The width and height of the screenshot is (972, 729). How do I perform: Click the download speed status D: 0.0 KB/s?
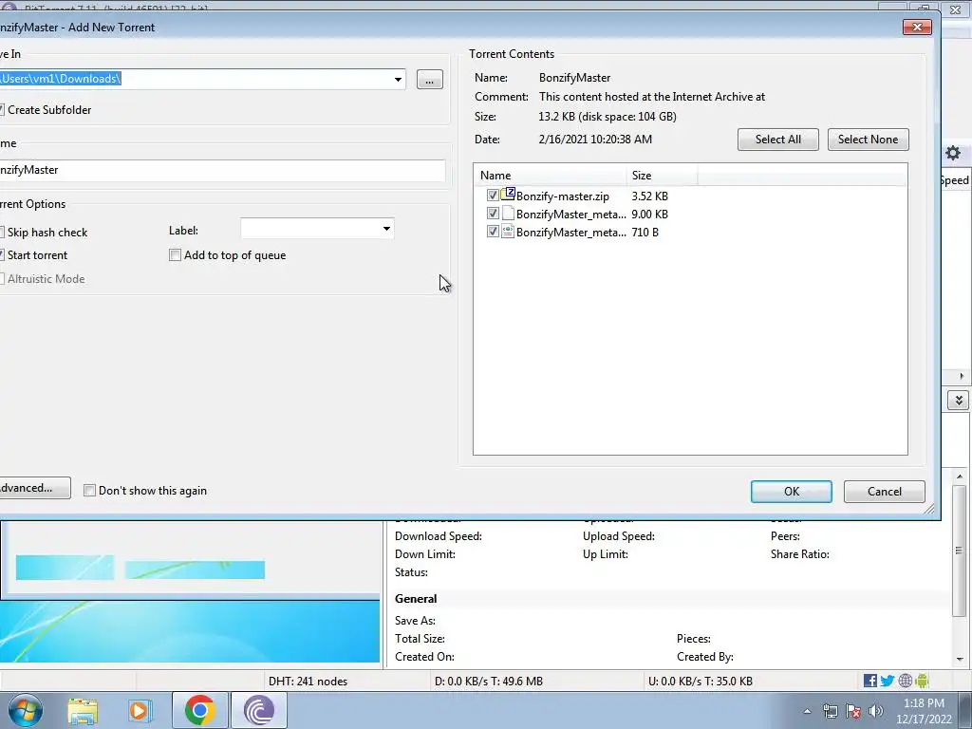click(489, 682)
